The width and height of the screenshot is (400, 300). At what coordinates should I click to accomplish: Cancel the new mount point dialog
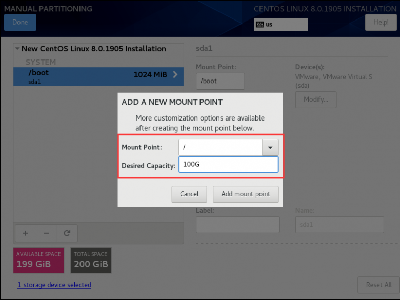[189, 194]
